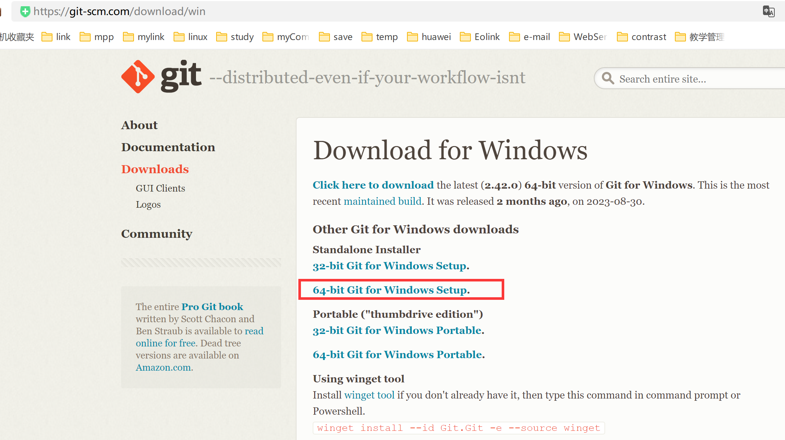Click the 'Using winget tool' heading
Viewport: 785px width, 440px height.
tap(359, 379)
